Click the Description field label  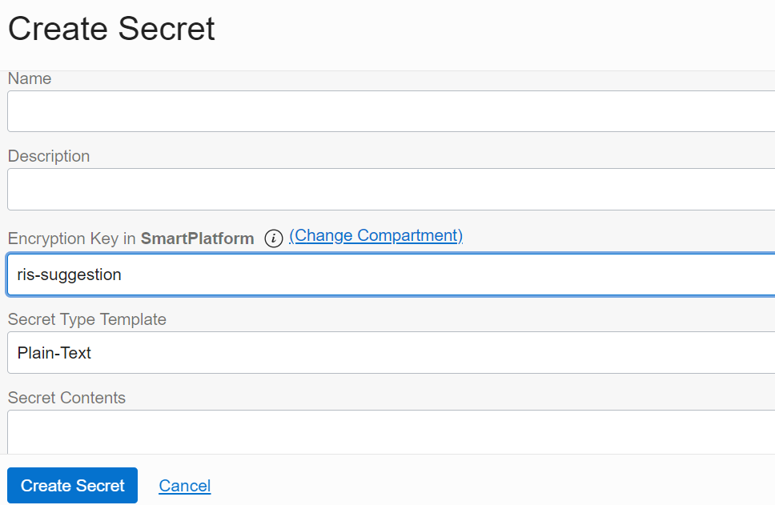click(49, 156)
